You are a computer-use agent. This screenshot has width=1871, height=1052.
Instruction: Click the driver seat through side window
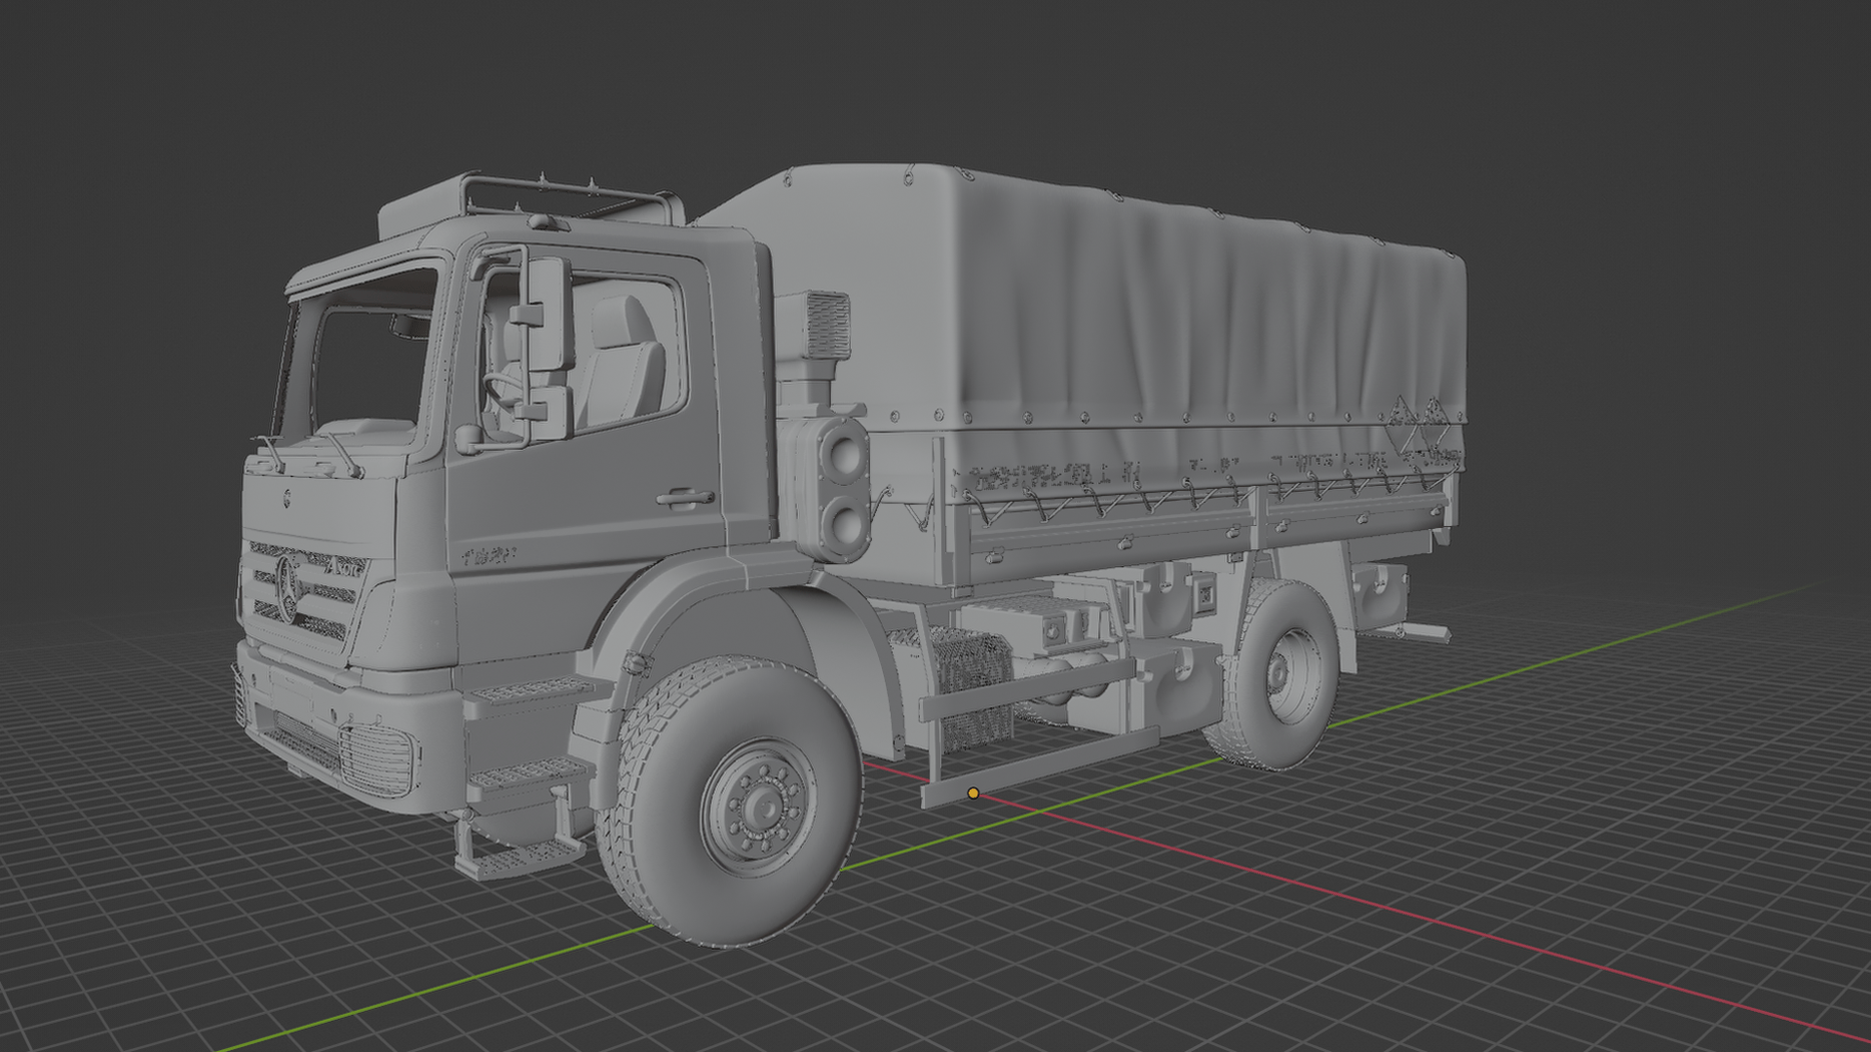[x=622, y=362]
